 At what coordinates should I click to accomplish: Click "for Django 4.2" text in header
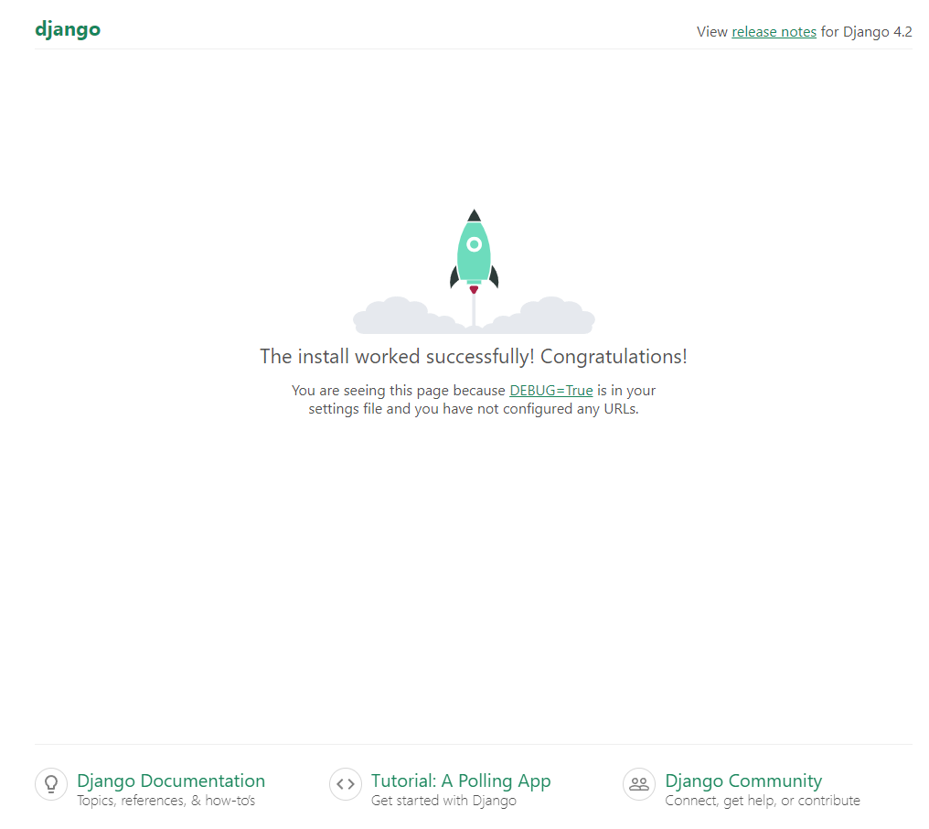coord(866,32)
